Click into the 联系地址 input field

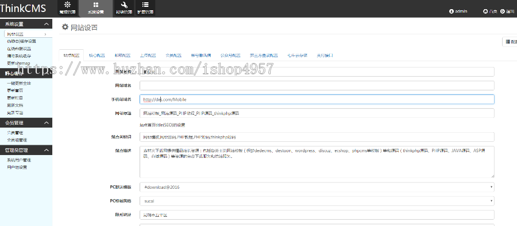click(317, 215)
